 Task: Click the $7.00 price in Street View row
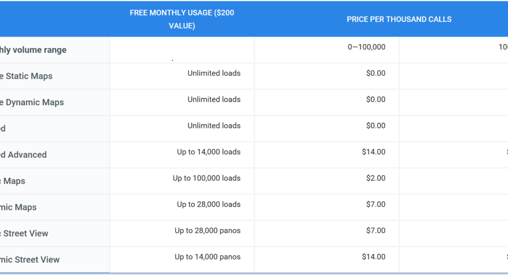click(376, 231)
